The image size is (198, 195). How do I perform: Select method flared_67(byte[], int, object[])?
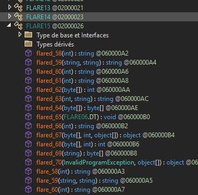pos(105,135)
